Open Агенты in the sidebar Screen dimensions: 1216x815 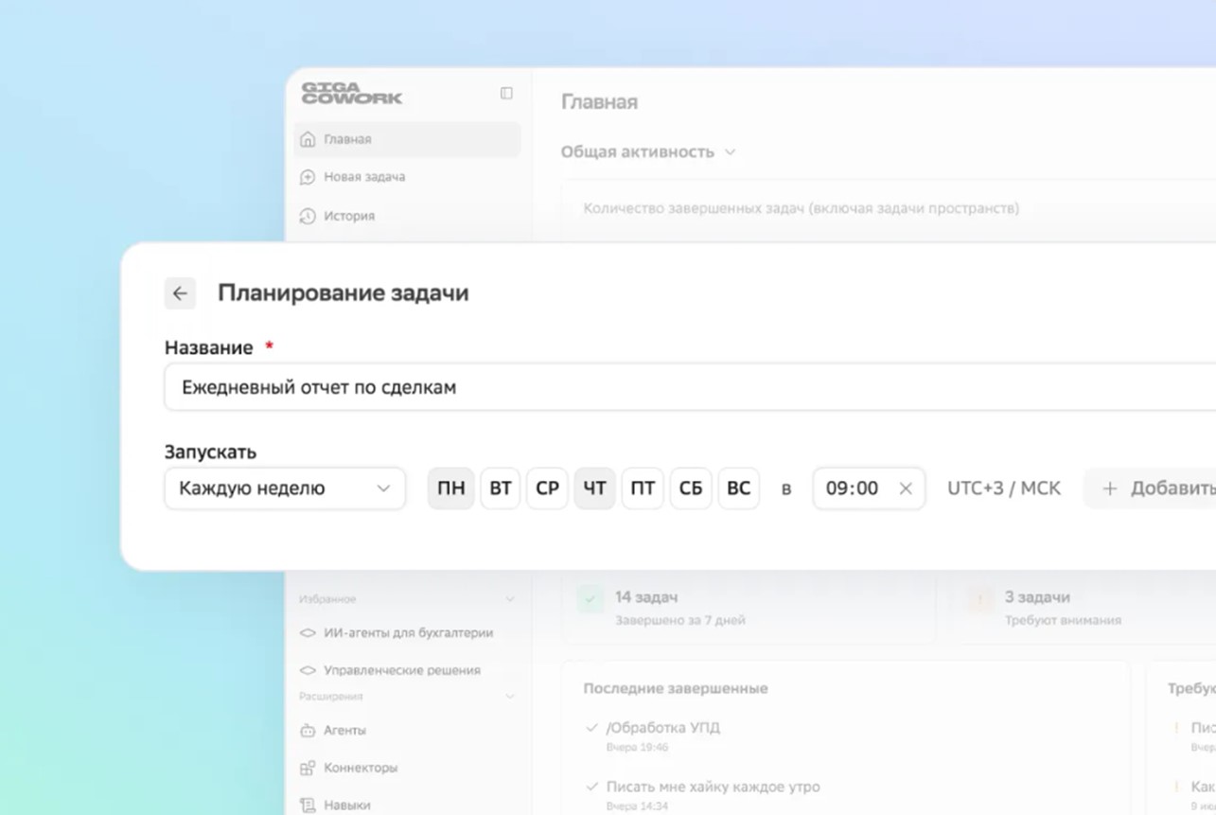click(407, 731)
